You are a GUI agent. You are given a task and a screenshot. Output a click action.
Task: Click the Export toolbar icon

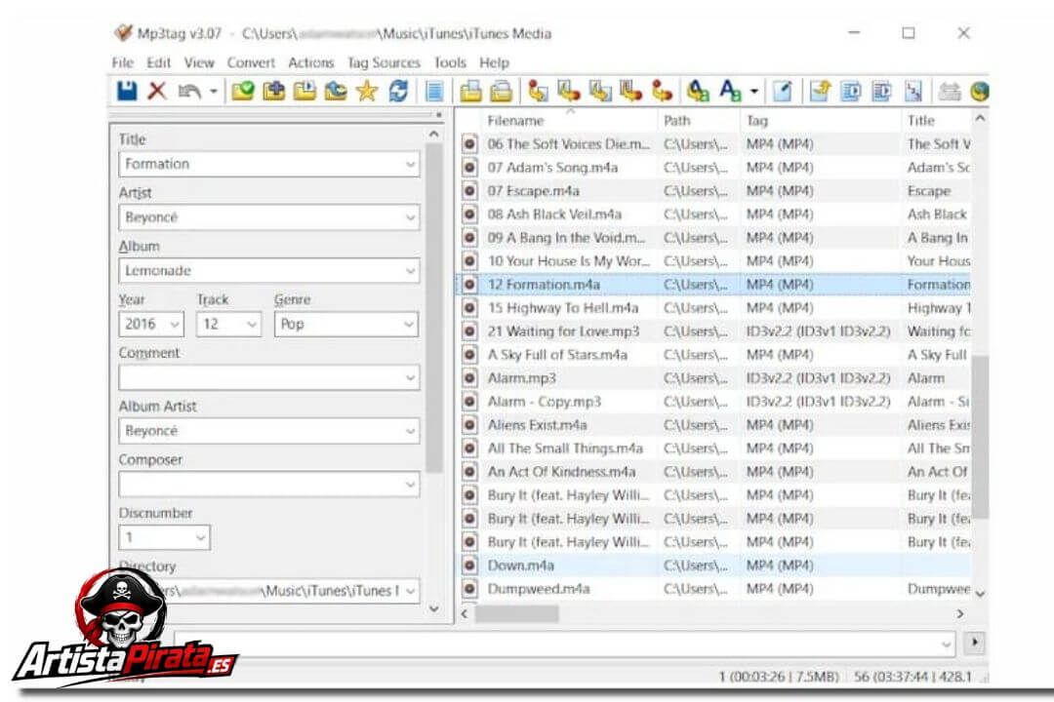point(820,91)
